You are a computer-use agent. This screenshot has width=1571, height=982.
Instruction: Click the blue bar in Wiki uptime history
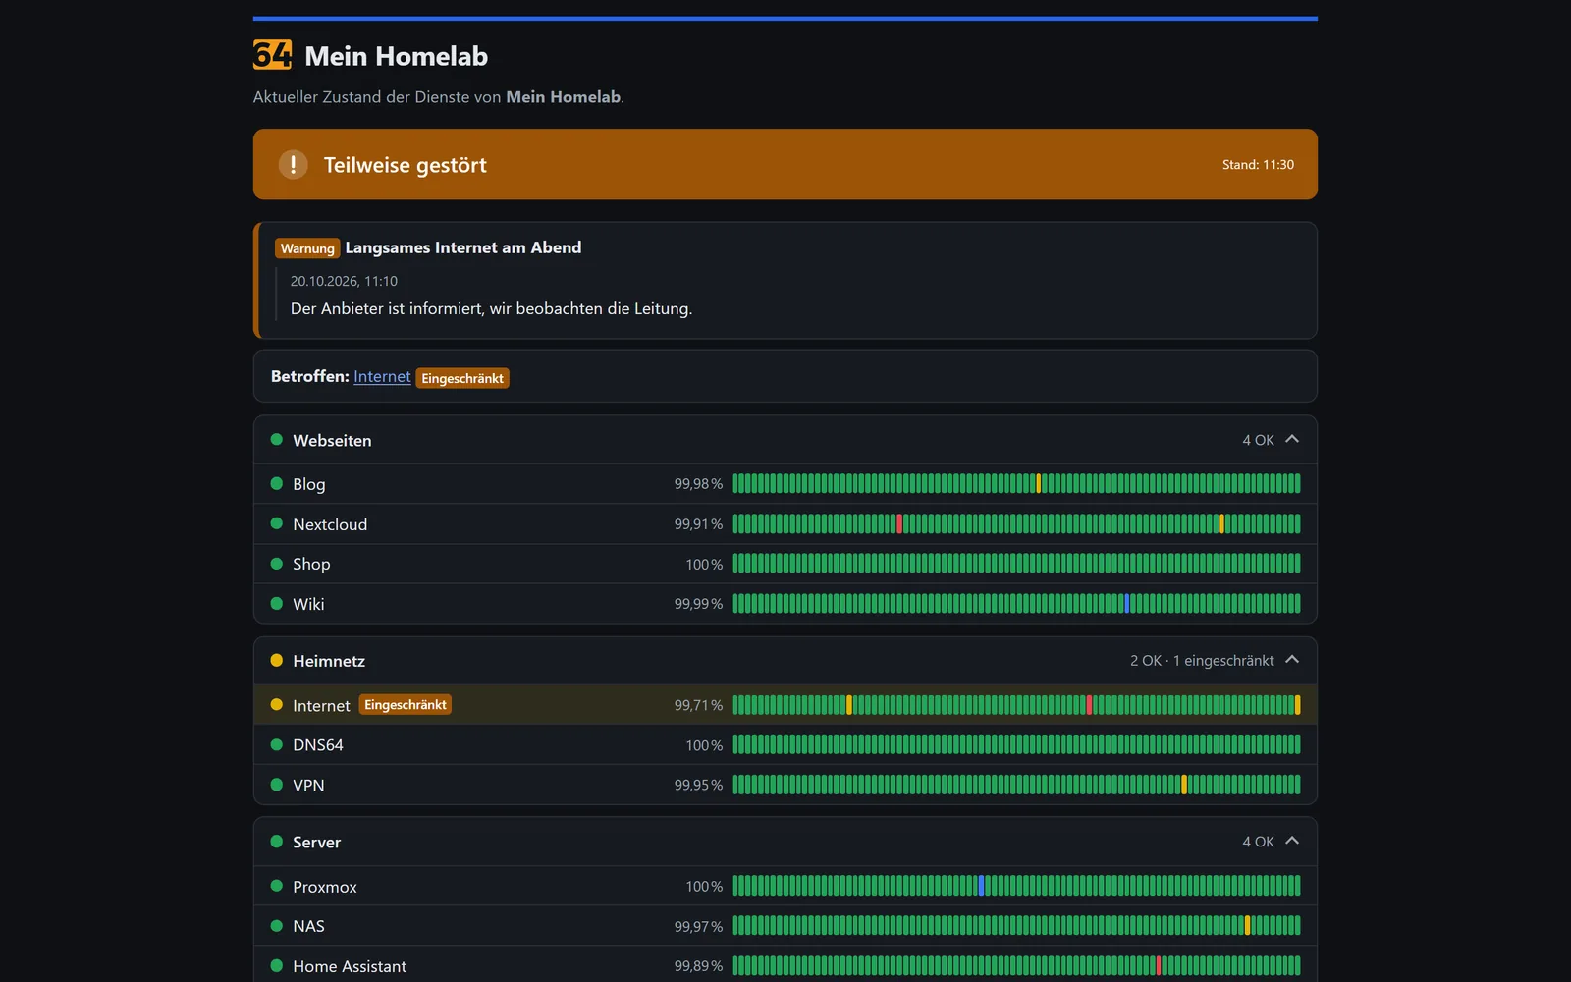click(1127, 604)
